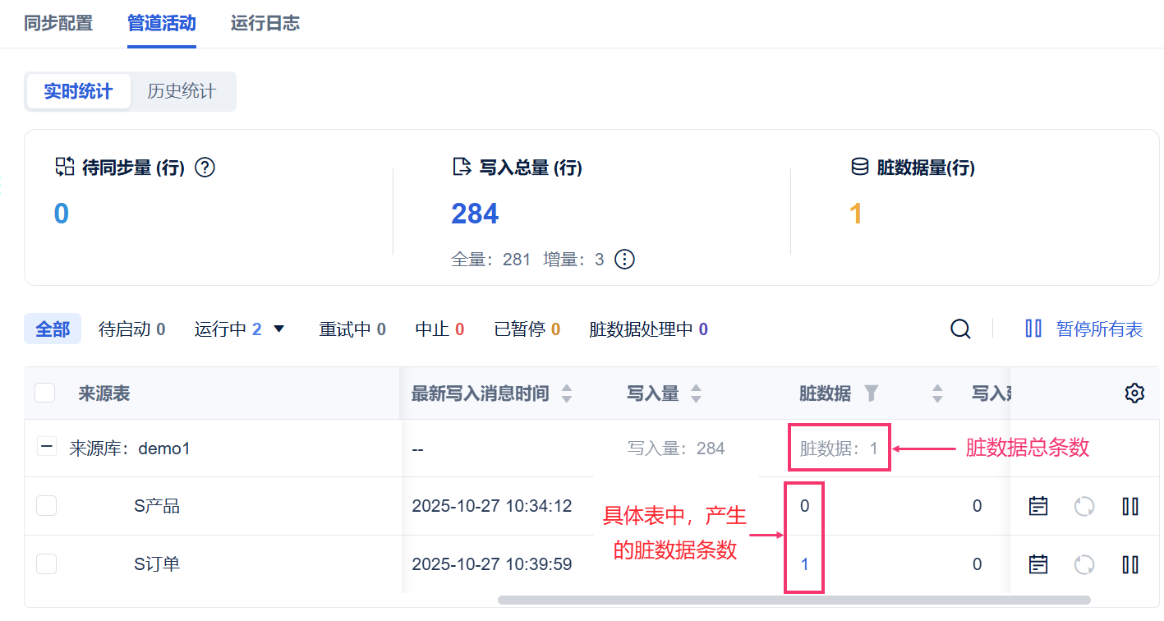Collapse the 来源库: demo1 group
The height and width of the screenshot is (621, 1164).
47,448
